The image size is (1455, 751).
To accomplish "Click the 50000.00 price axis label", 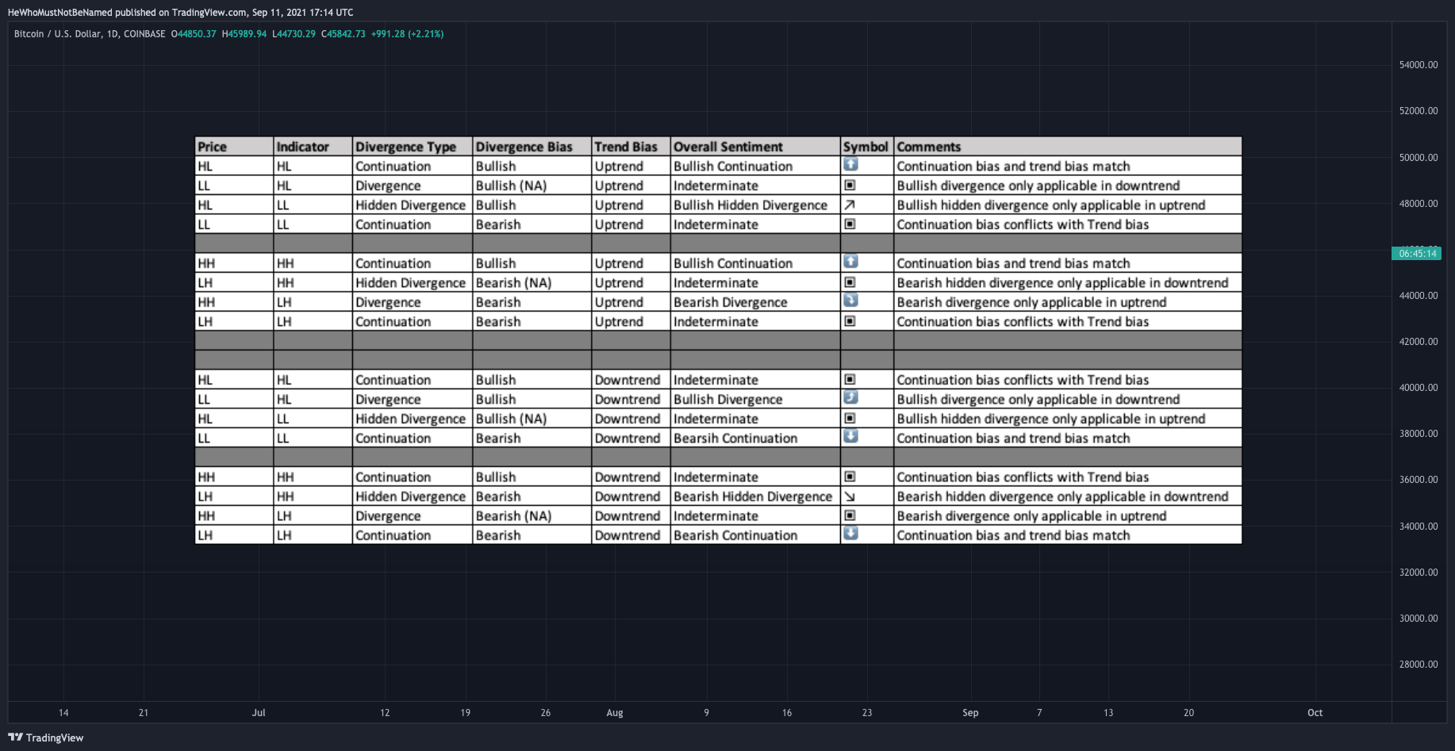I will [x=1419, y=158].
